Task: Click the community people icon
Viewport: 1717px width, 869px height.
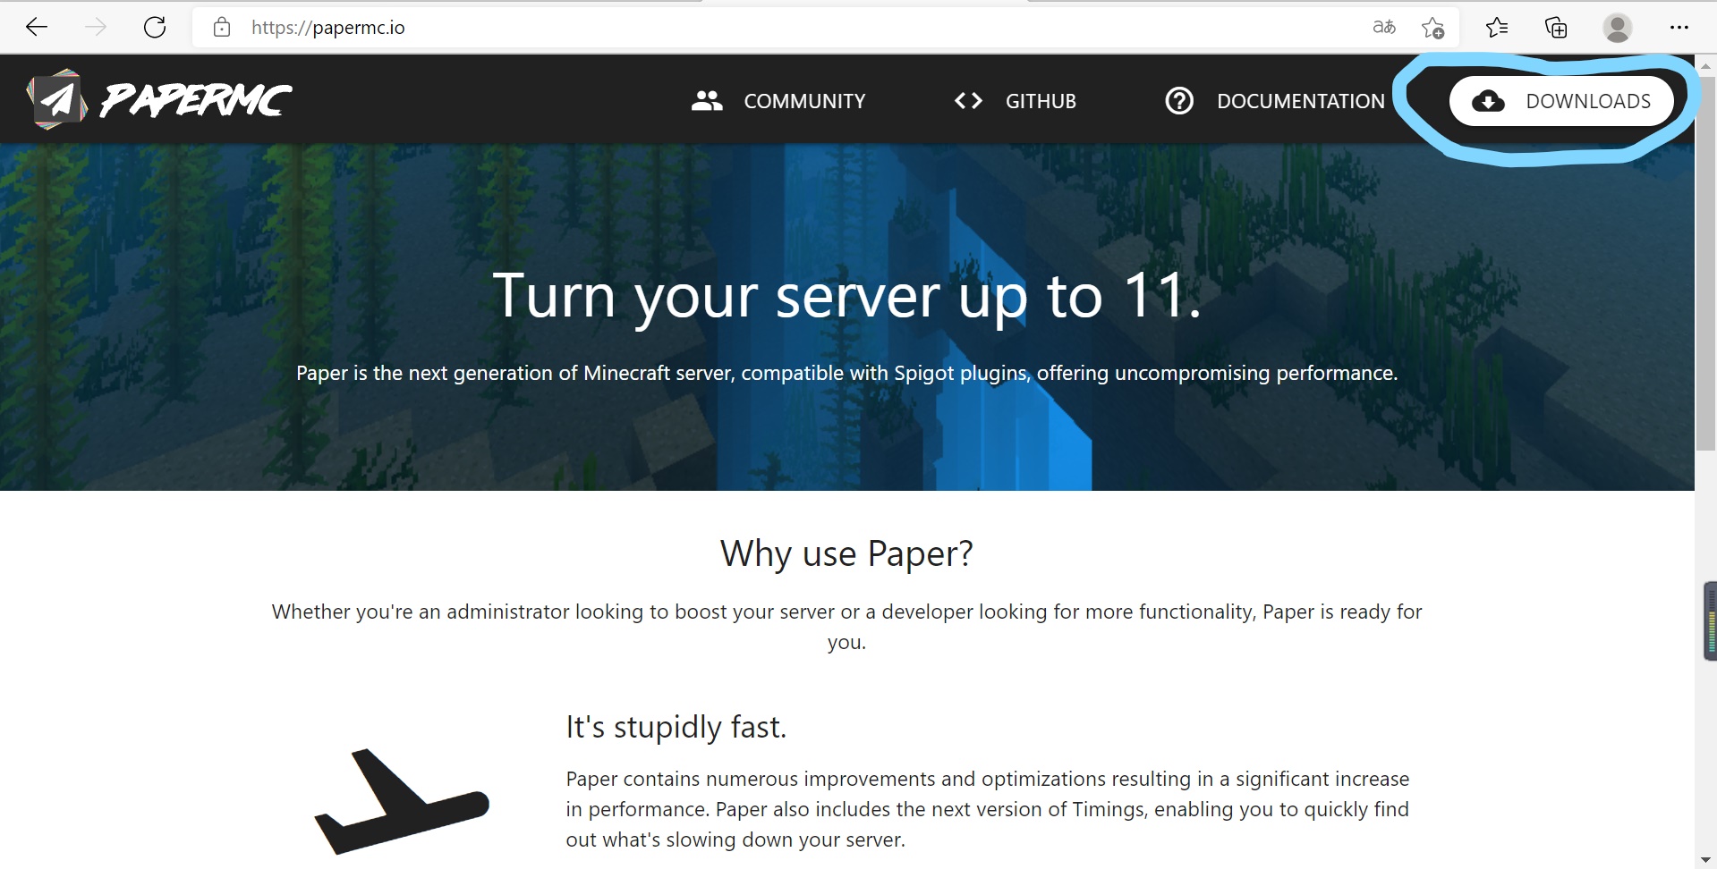Action: (x=707, y=101)
